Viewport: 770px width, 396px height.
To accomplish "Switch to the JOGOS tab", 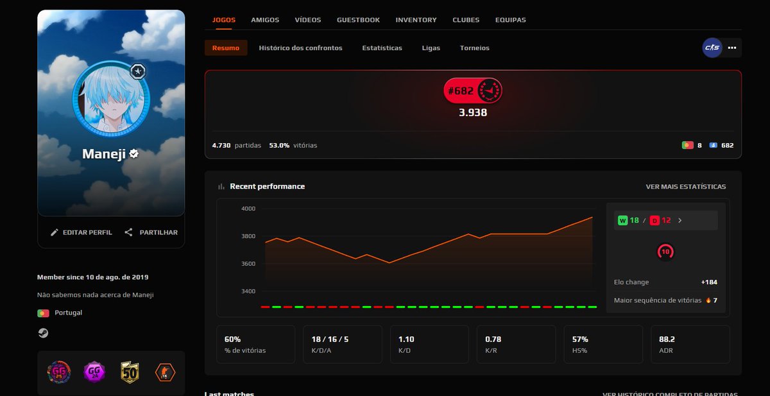I will (224, 20).
